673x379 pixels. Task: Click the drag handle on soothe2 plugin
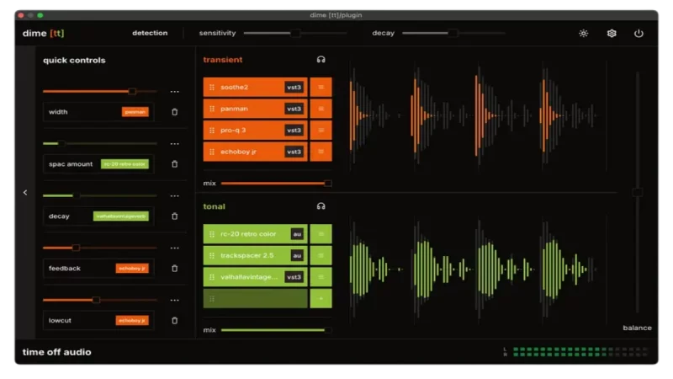pos(212,88)
